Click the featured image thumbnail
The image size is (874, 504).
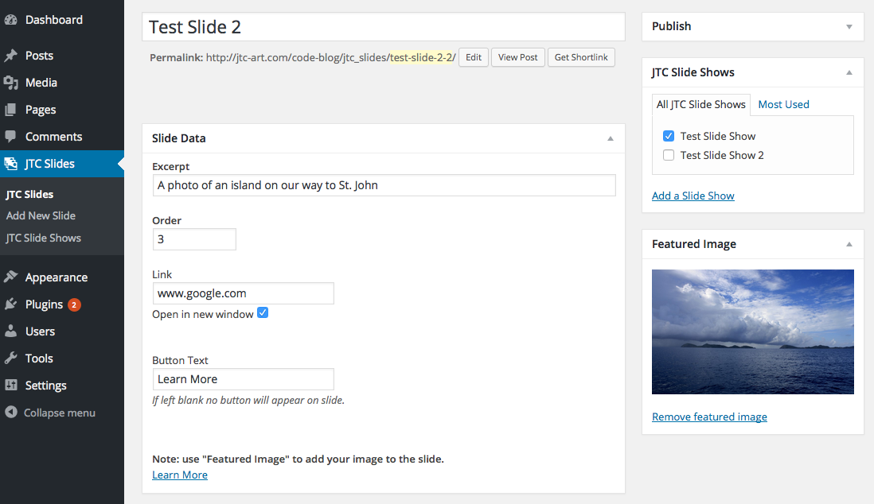[x=752, y=331]
